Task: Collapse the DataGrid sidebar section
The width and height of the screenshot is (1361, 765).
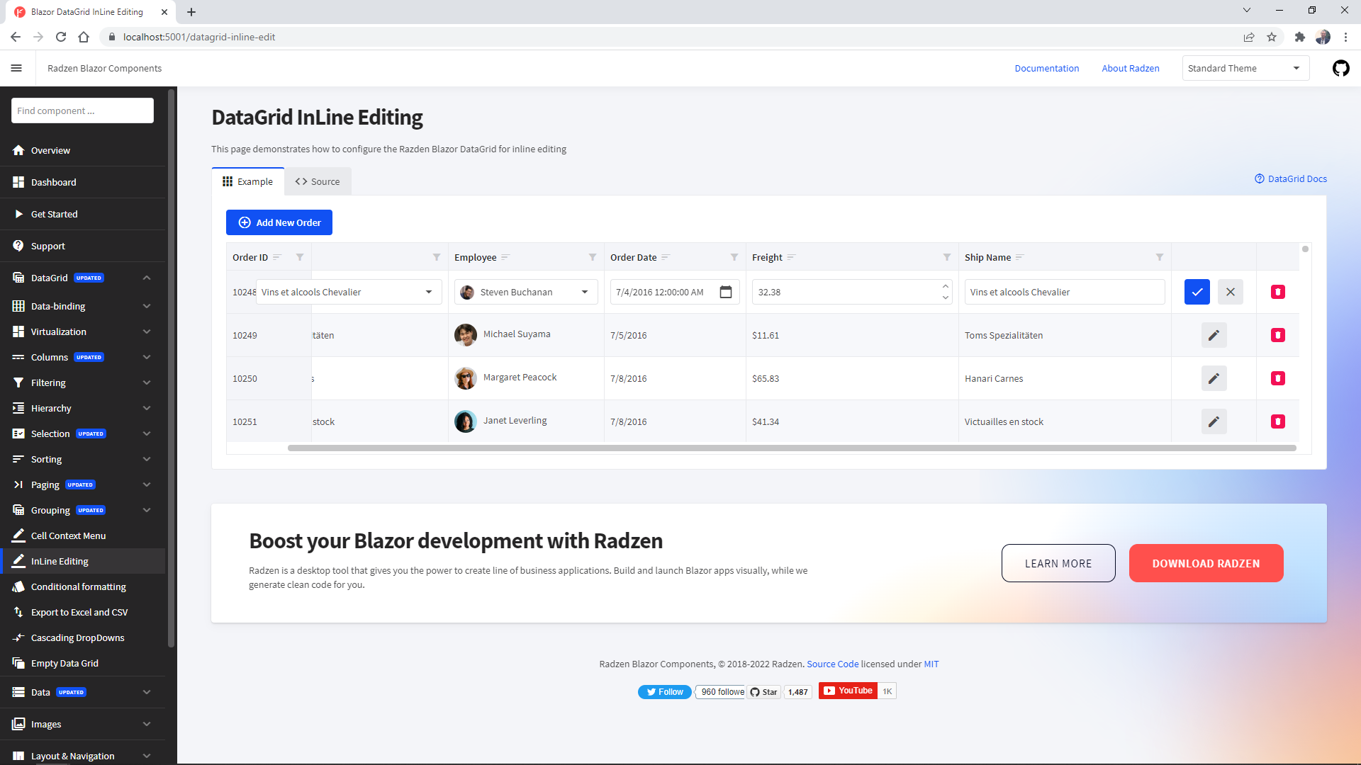Action: click(x=146, y=278)
